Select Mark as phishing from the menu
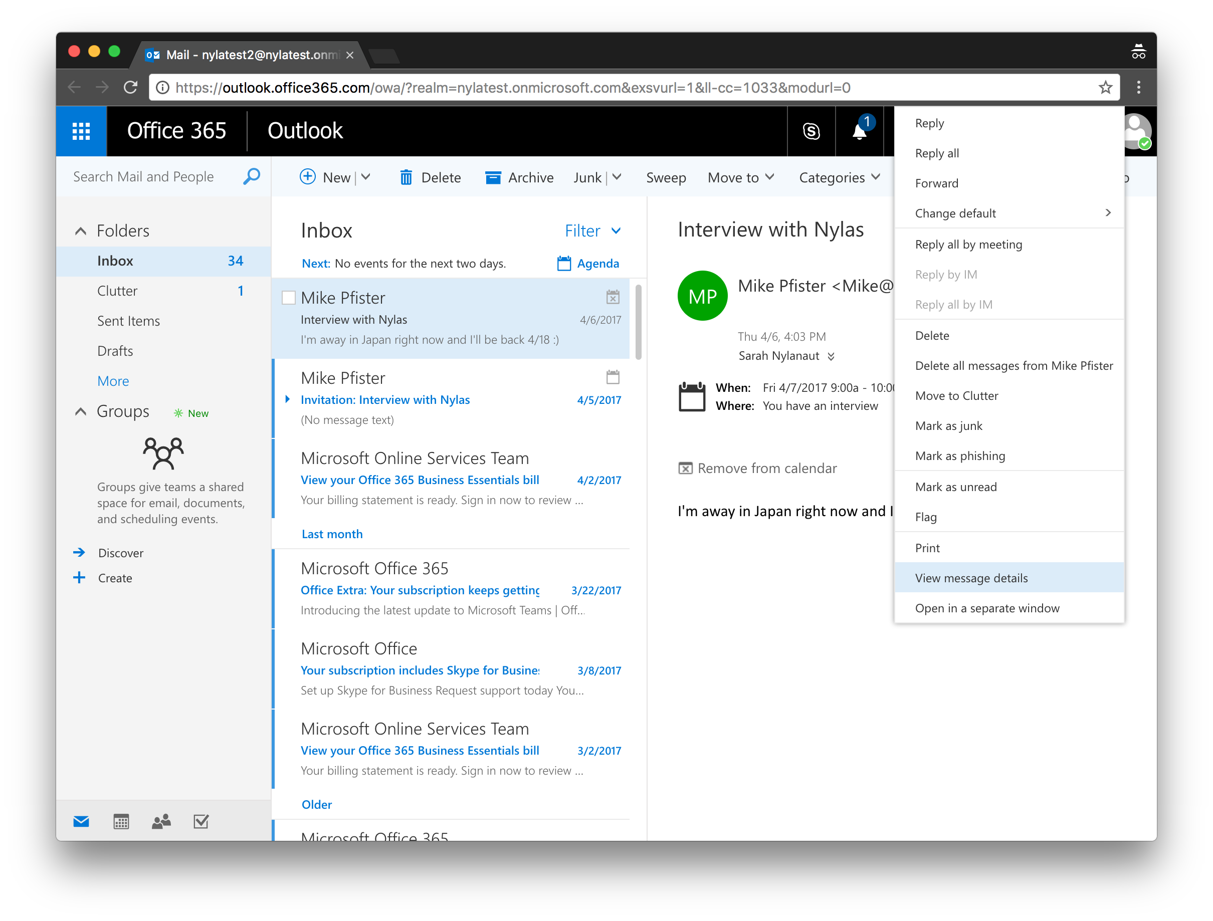The width and height of the screenshot is (1213, 921). (x=960, y=455)
